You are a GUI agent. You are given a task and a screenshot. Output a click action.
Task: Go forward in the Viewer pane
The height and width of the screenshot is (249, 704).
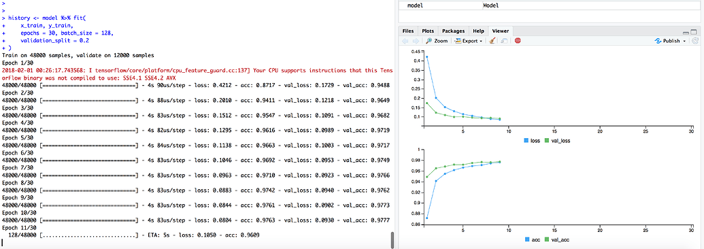(416, 41)
